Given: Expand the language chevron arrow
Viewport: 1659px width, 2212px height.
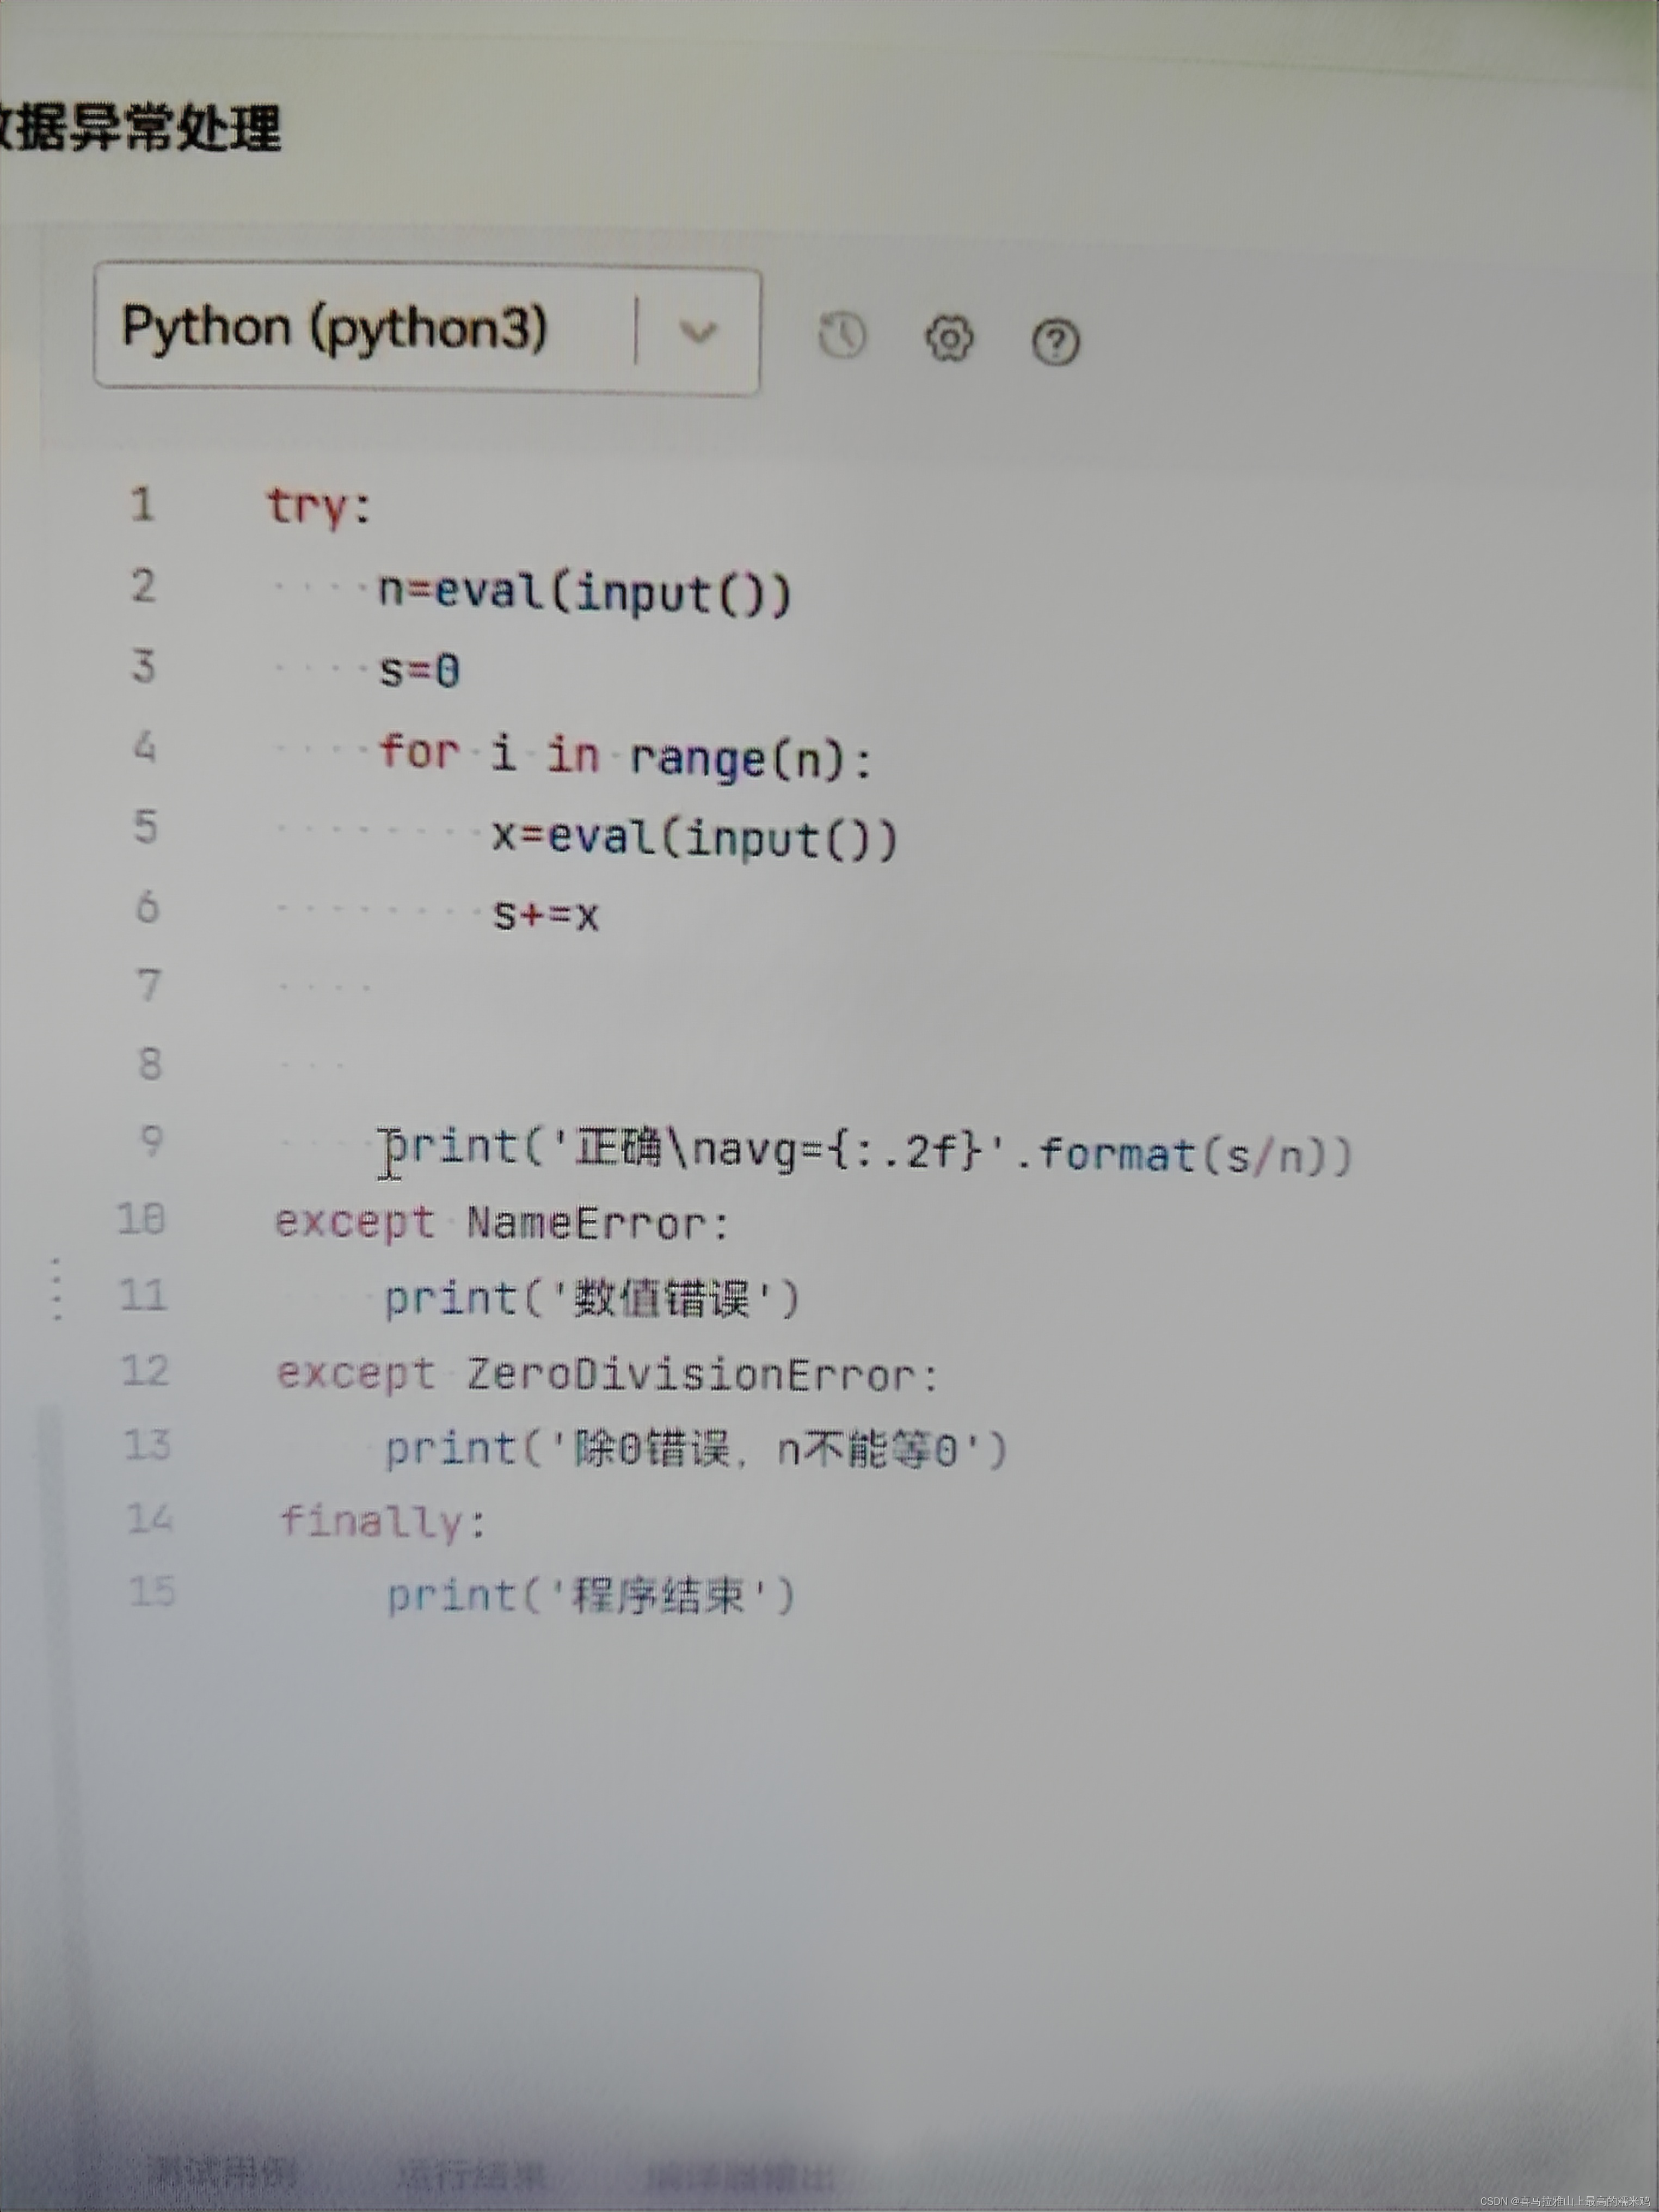Looking at the screenshot, I should pyautogui.click(x=698, y=331).
